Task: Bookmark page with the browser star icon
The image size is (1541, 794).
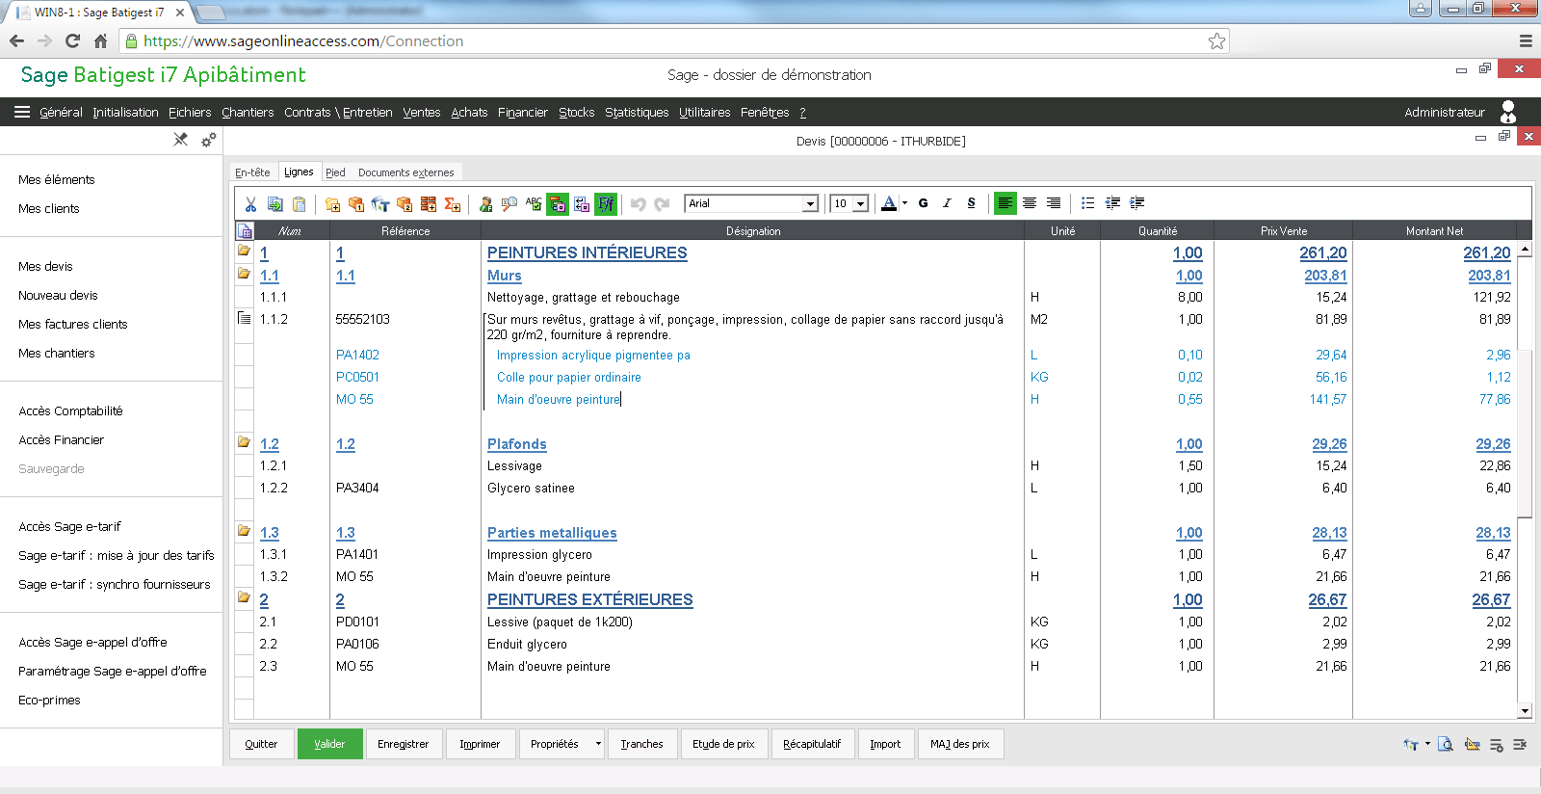Action: (x=1217, y=41)
